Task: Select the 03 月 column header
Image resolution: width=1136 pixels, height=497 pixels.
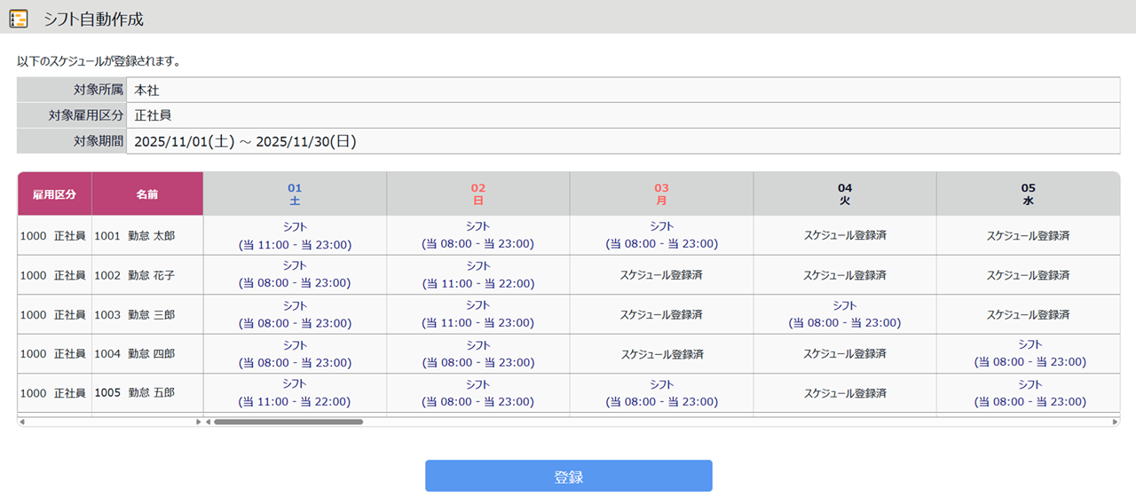Action: [661, 194]
